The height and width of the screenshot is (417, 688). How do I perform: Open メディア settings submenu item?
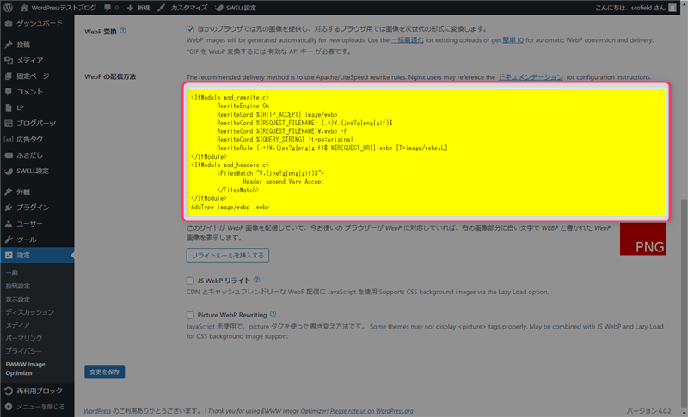pyautogui.click(x=18, y=324)
